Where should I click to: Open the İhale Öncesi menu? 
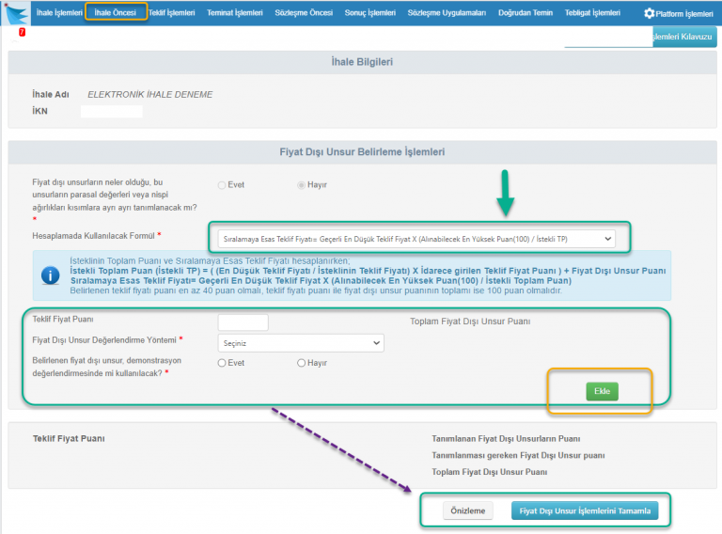click(x=116, y=13)
